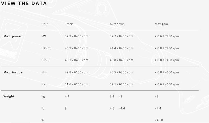Select the Max. torque row label
Screen dimensions: 209x123
pyautogui.click(x=13, y=72)
